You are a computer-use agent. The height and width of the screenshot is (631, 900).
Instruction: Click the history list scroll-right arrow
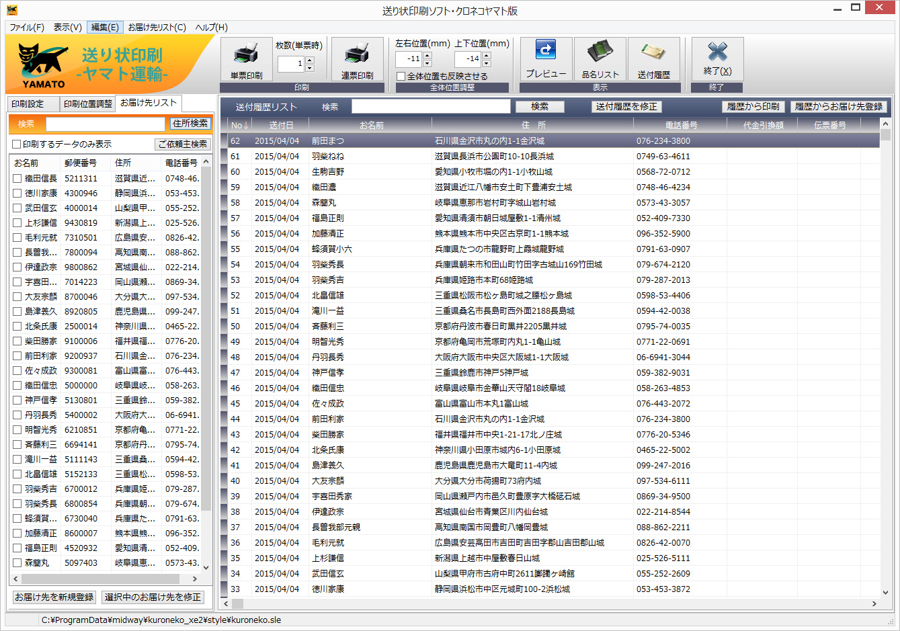coord(874,604)
